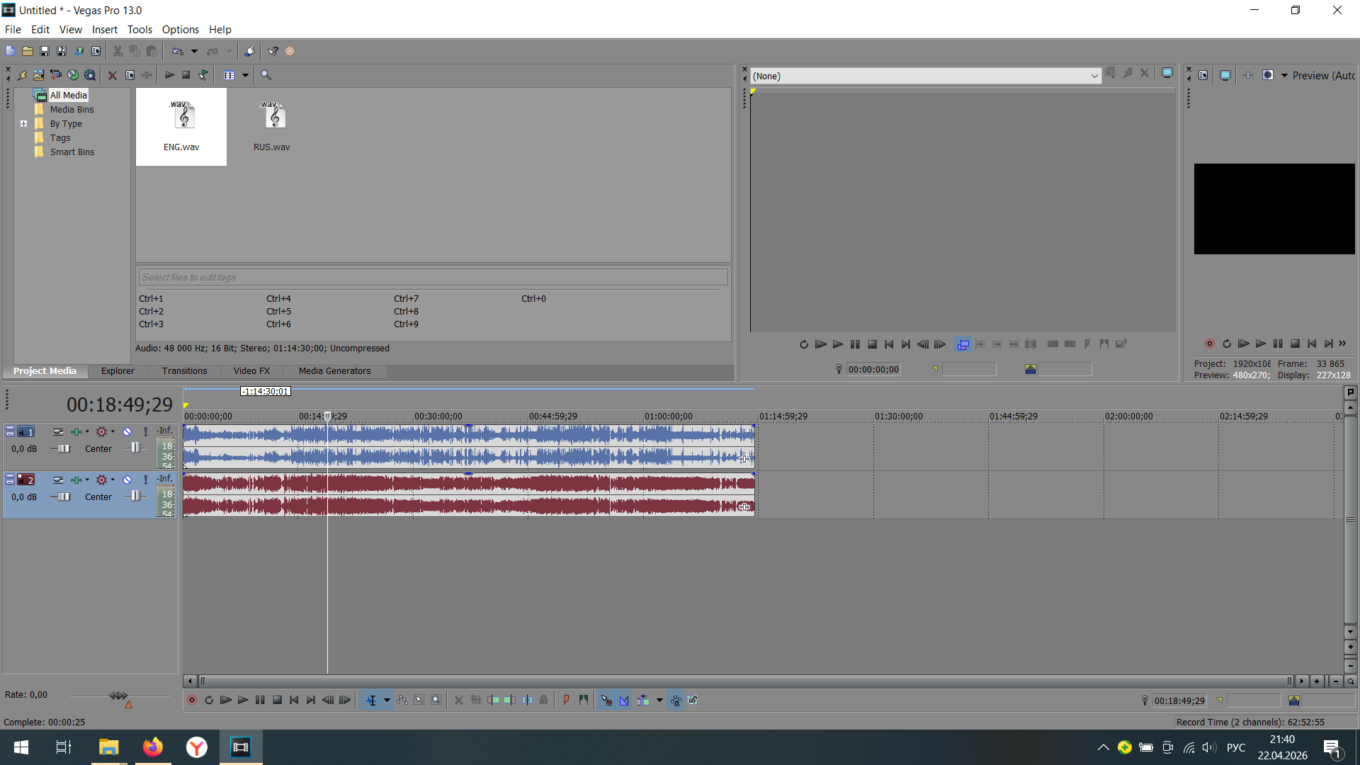Open the Media Generators tab
Screen dimensions: 1360x765
pyautogui.click(x=334, y=371)
